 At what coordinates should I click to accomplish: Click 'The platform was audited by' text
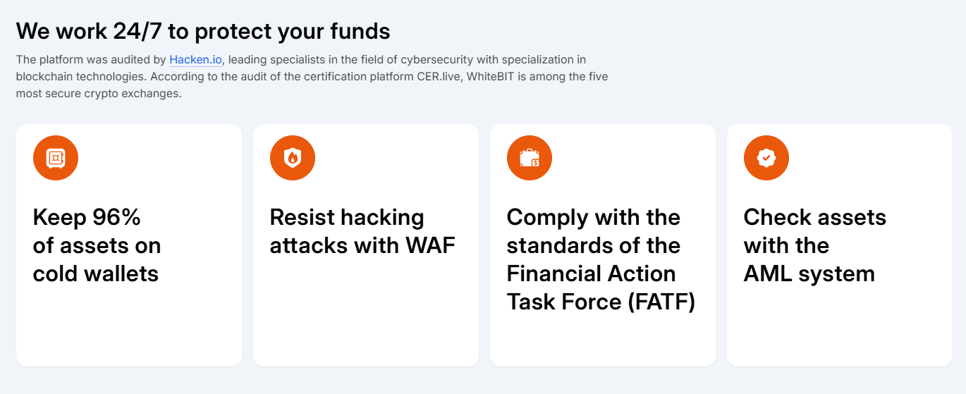(91, 60)
